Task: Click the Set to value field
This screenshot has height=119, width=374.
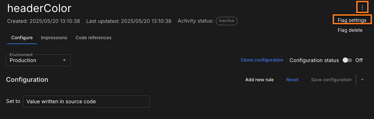Action: click(86, 102)
